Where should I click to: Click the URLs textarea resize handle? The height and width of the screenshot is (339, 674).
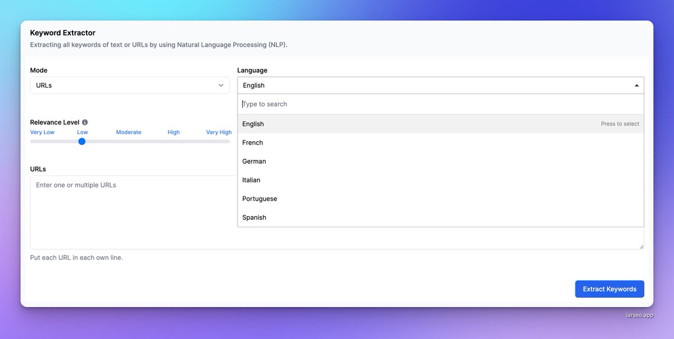pos(641,246)
